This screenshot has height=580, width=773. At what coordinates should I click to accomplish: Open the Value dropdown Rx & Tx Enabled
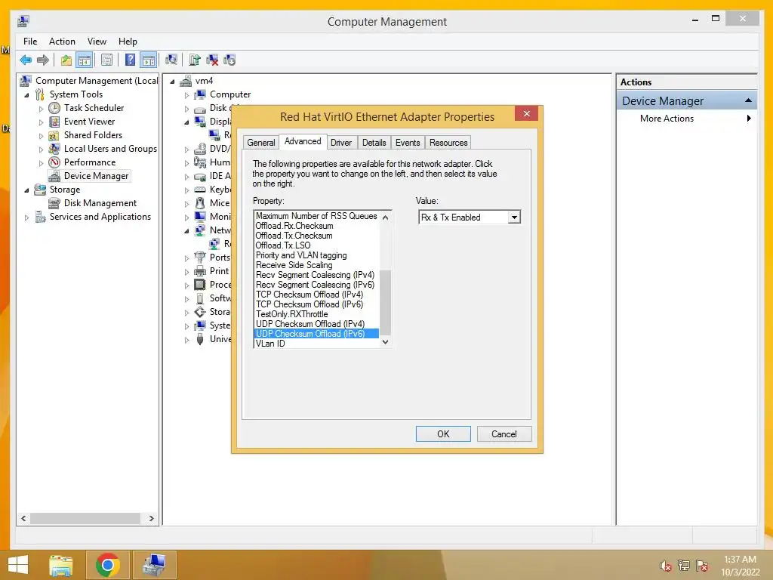point(514,217)
